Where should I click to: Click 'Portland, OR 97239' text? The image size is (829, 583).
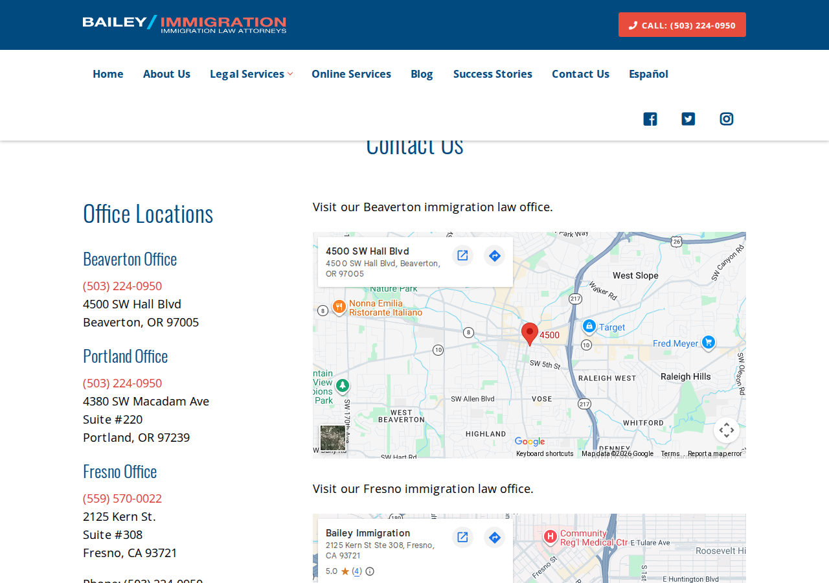(137, 437)
